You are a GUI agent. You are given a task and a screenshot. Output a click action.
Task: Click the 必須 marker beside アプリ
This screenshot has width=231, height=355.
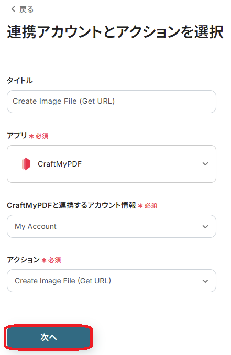pyautogui.click(x=42, y=136)
